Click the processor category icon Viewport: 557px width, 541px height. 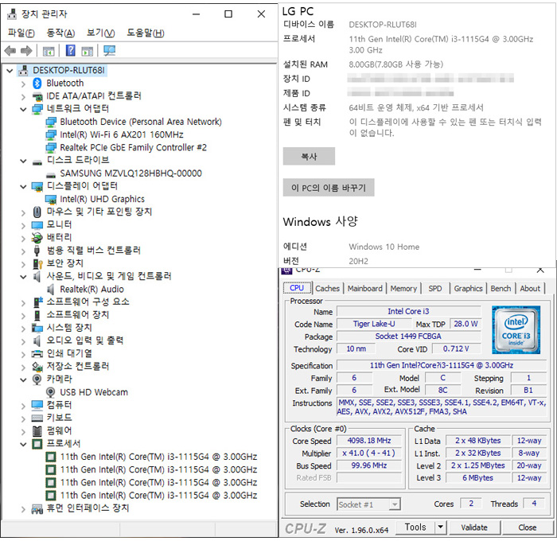tap(37, 444)
